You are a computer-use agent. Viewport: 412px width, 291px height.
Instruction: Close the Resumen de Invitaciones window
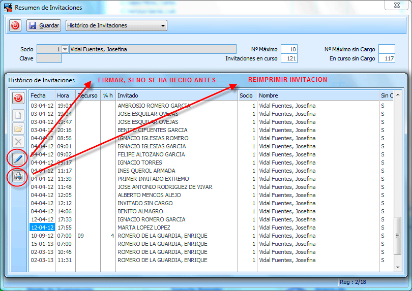click(395, 7)
